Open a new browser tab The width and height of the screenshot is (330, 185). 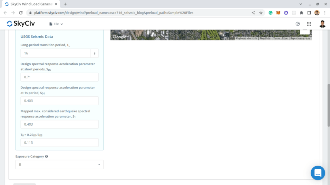(65, 4)
